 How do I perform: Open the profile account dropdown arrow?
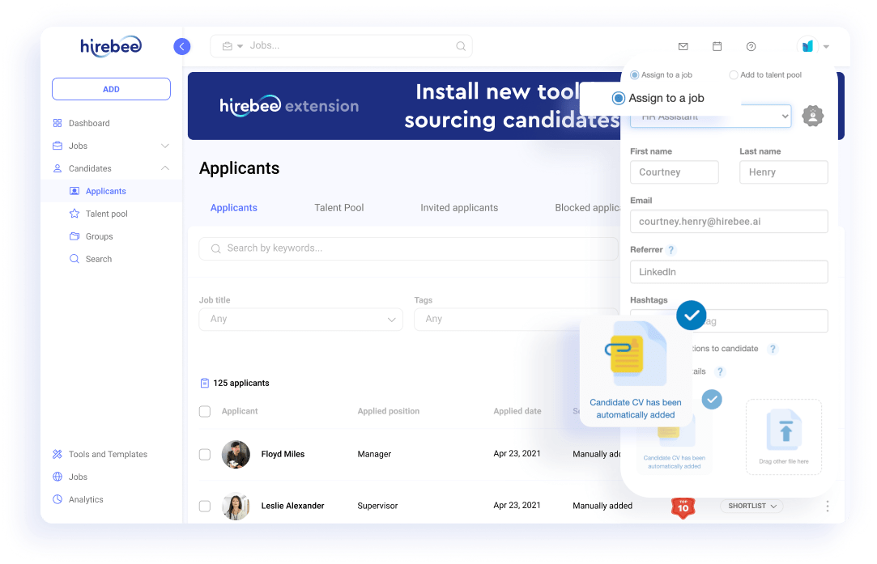[x=826, y=46]
